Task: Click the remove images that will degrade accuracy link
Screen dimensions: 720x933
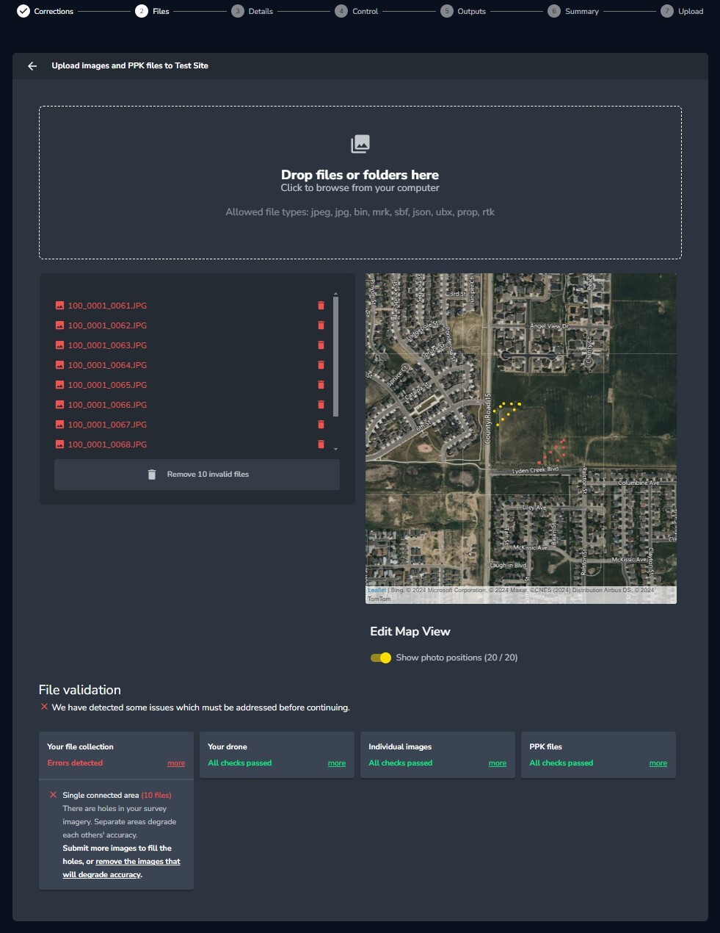Action: (x=137, y=861)
